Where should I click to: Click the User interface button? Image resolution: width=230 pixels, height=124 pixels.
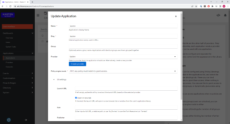point(17,26)
